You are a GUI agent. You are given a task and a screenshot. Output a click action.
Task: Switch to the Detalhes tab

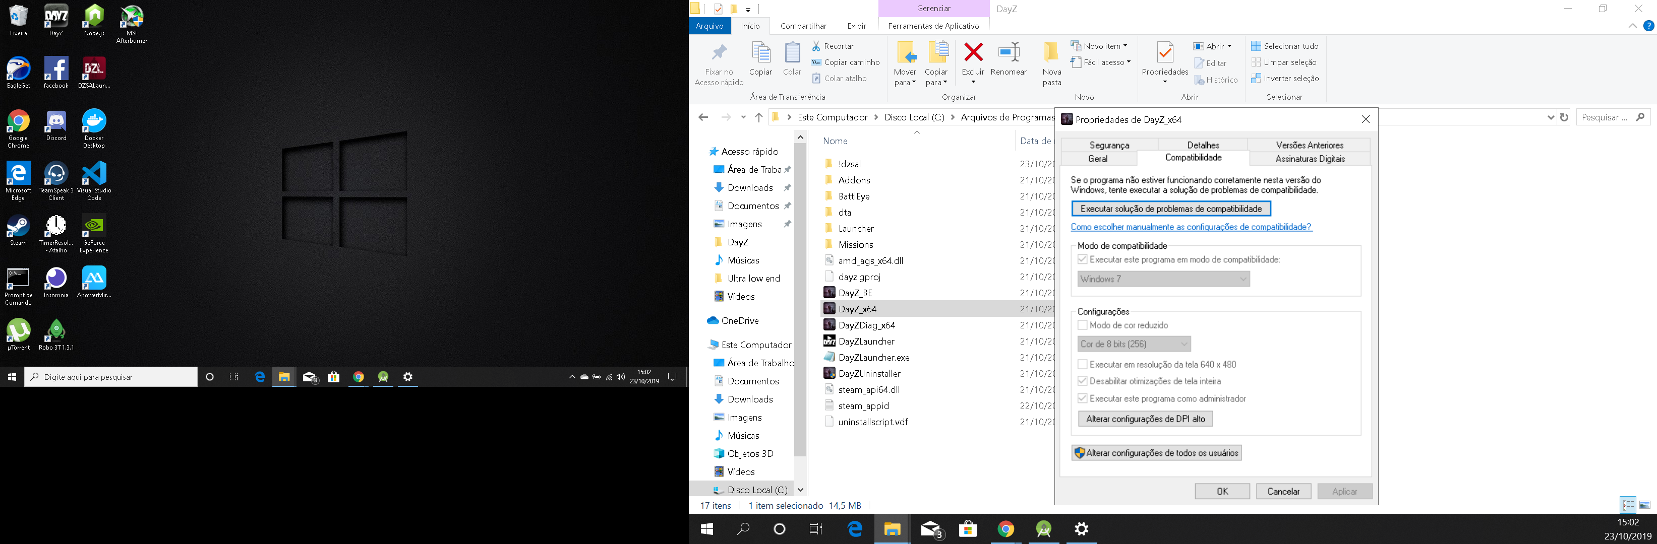pyautogui.click(x=1203, y=145)
